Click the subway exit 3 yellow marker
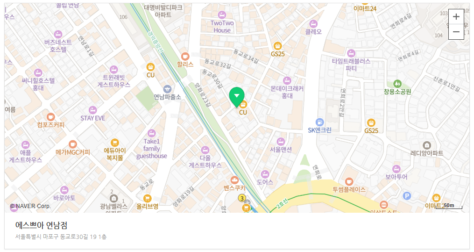This screenshot has height=252, width=474. tap(242, 198)
